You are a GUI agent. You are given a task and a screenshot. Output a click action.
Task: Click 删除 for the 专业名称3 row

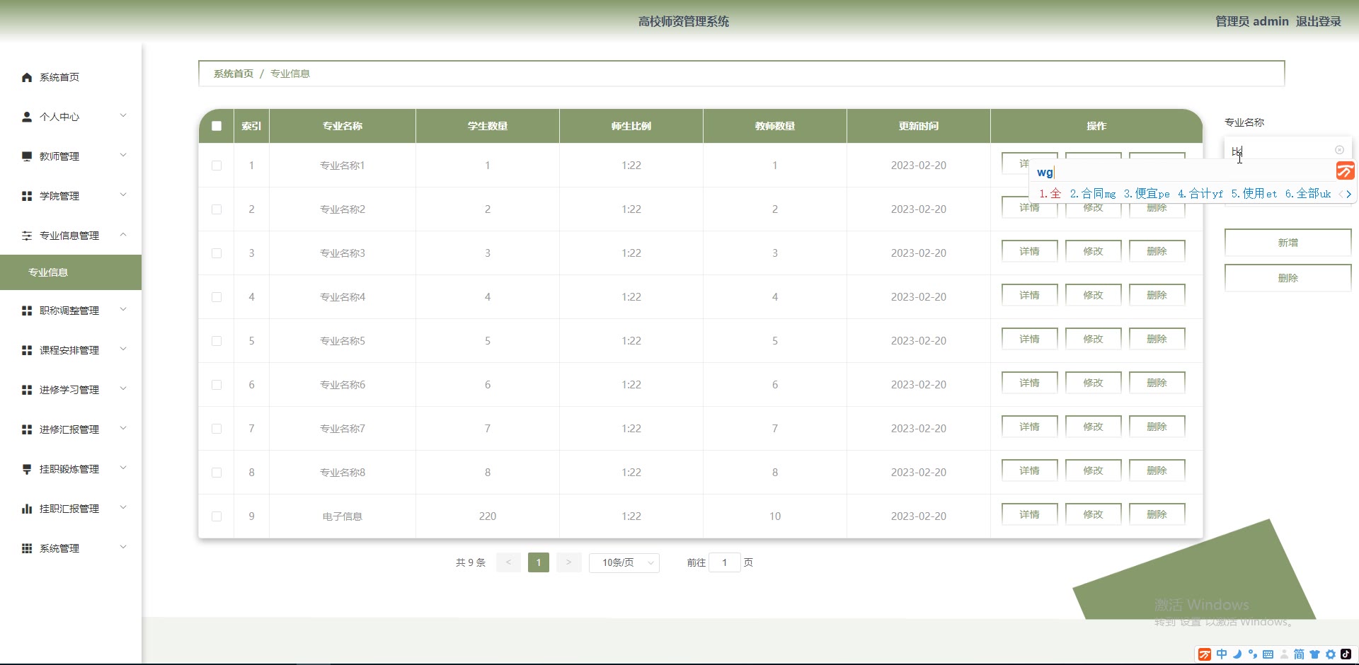pos(1157,251)
